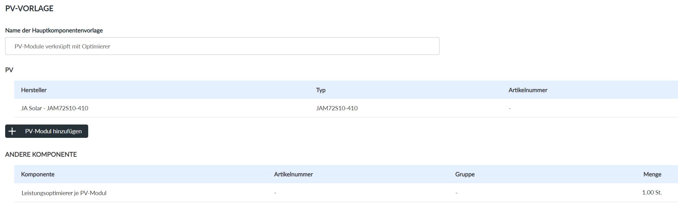Select the Leistungsoptimierer je PV-Modul row
This screenshot has width=678, height=206.
tap(64, 193)
